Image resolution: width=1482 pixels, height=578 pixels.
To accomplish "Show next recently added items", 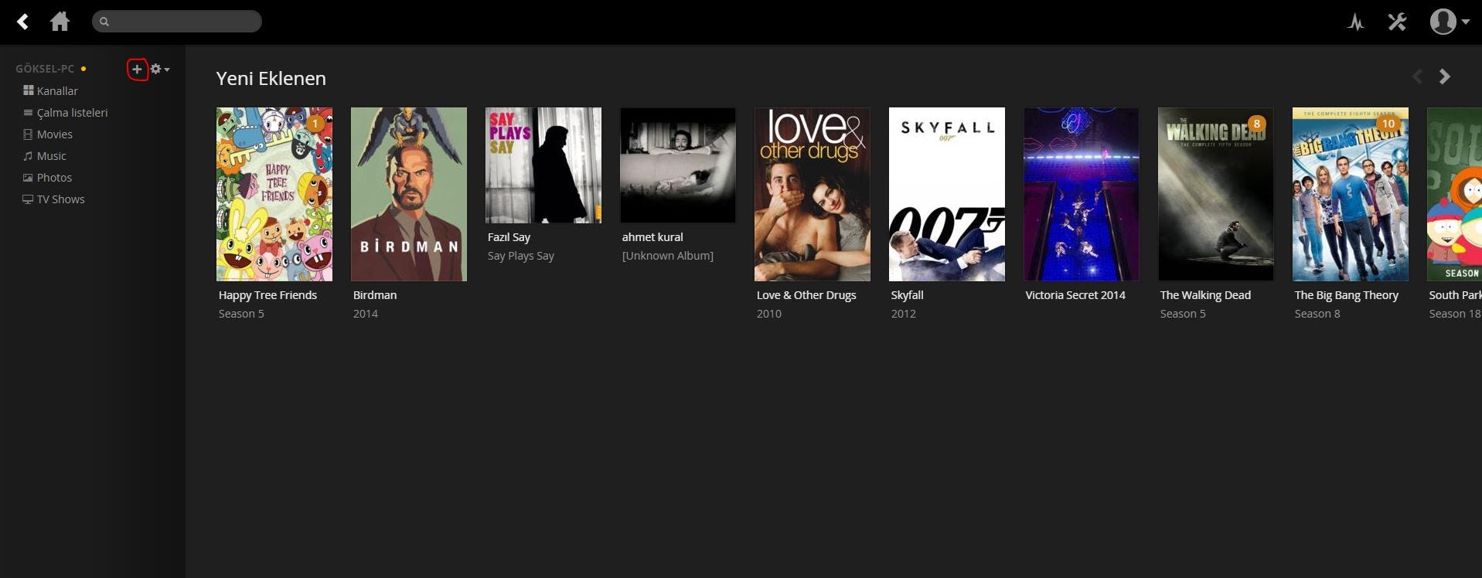I will tap(1444, 76).
